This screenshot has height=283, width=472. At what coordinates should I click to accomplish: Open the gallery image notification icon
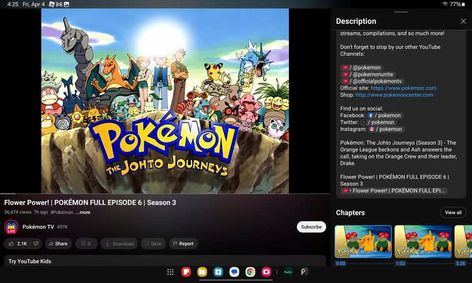[66, 4]
